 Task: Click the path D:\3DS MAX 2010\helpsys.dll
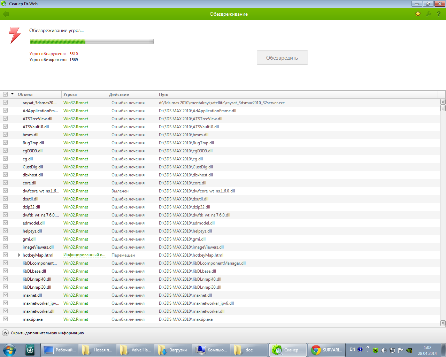click(185, 231)
